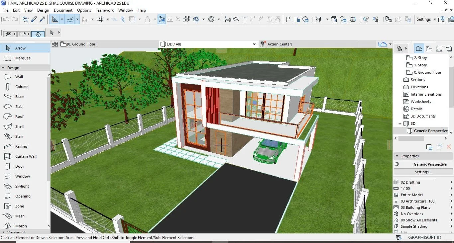Image resolution: width=454 pixels, height=243 pixels.
Task: Open the Document menu
Action: pos(63,10)
